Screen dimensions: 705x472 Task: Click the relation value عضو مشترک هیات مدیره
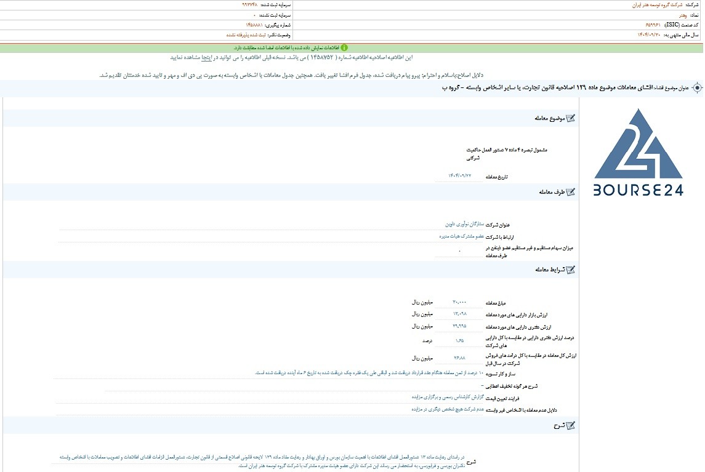461,236
